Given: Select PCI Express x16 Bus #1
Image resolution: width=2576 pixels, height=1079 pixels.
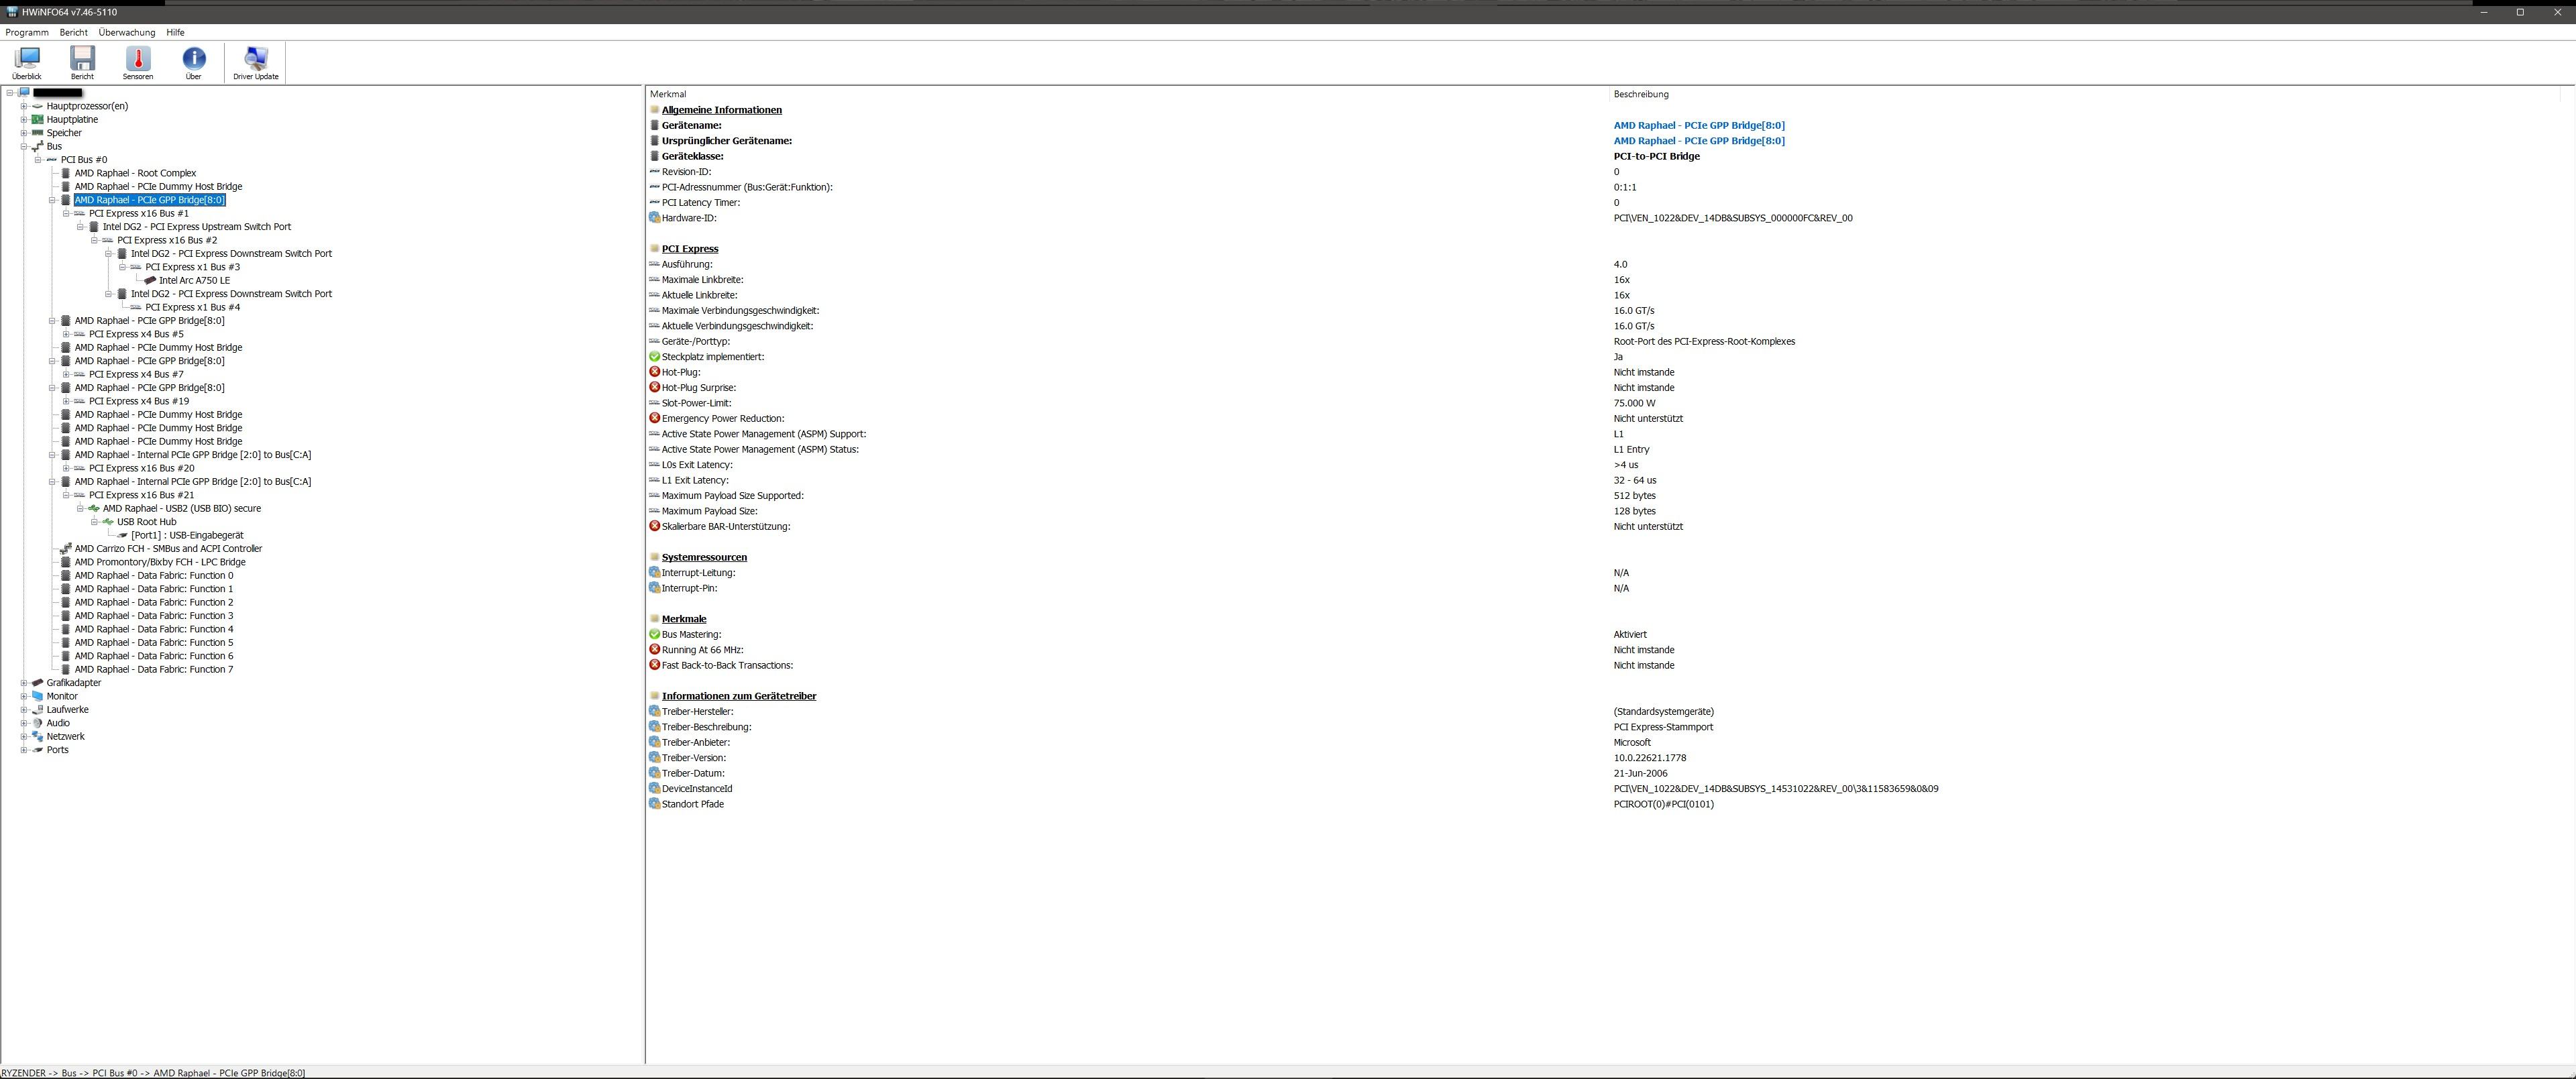Looking at the screenshot, I should click(x=139, y=213).
